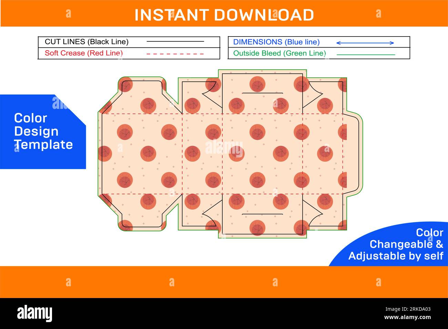Viewport: 448px width, 329px height.
Task: Click the red dashed crease line sample
Action: coord(175,54)
